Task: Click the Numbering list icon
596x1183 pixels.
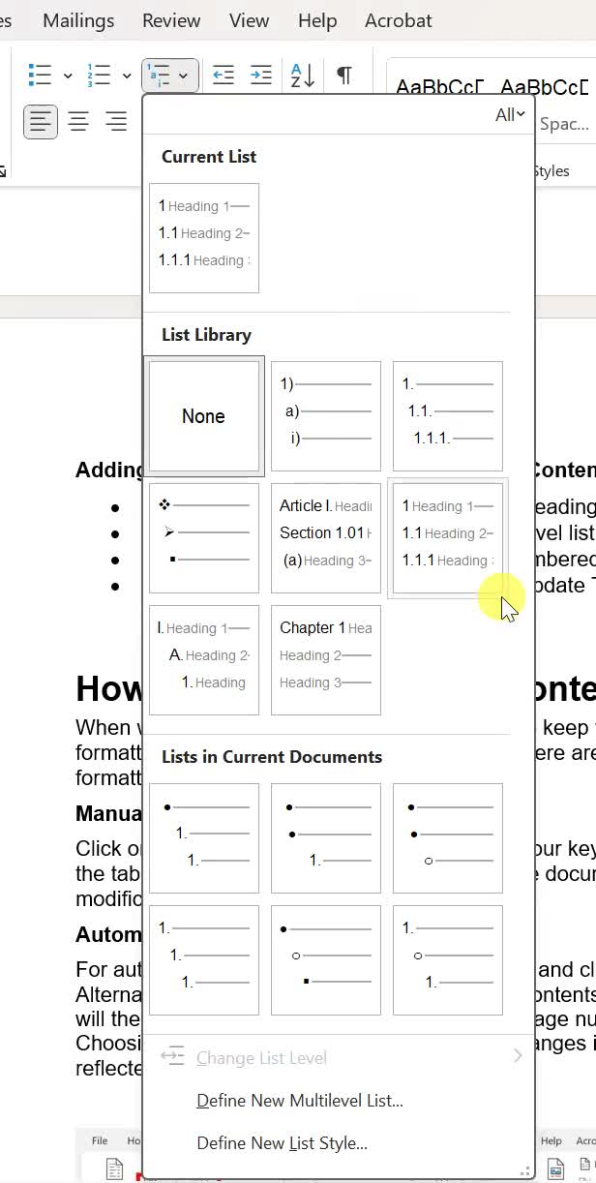Action: pyautogui.click(x=99, y=75)
